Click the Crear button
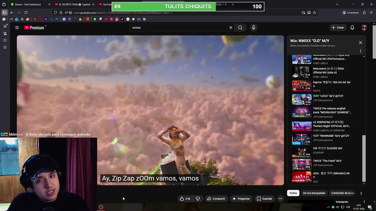376x211 pixels. [338, 28]
